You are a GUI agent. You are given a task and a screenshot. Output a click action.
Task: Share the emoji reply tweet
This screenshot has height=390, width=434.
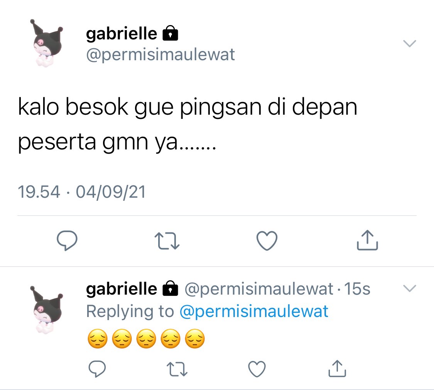[337, 368]
